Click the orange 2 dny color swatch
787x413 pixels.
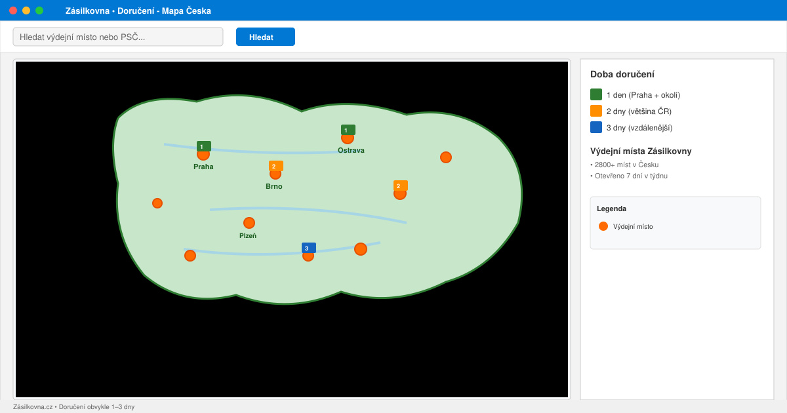point(596,111)
